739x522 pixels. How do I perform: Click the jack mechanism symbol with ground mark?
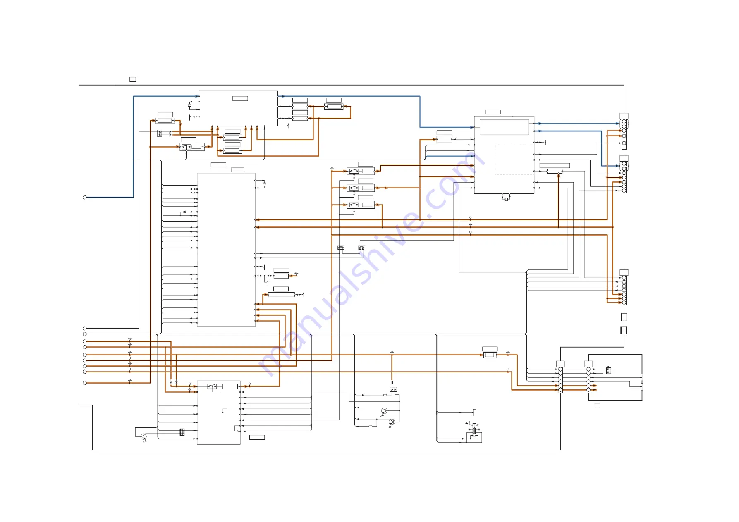click(474, 430)
